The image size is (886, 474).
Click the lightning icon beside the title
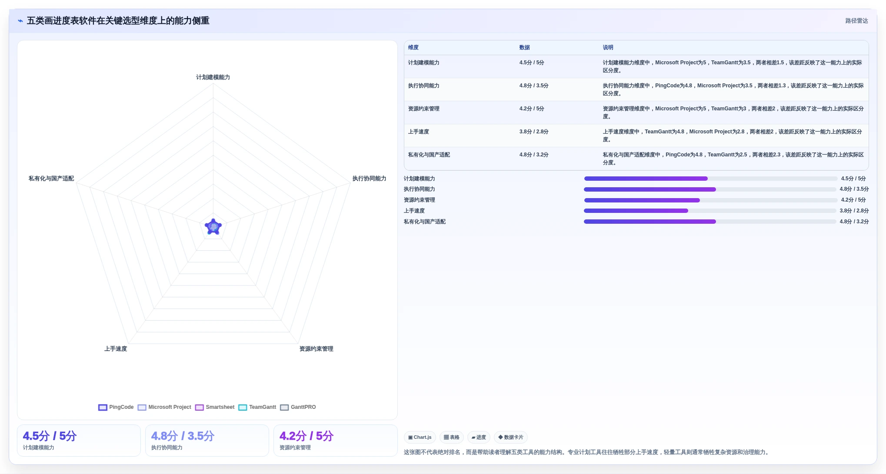click(20, 21)
